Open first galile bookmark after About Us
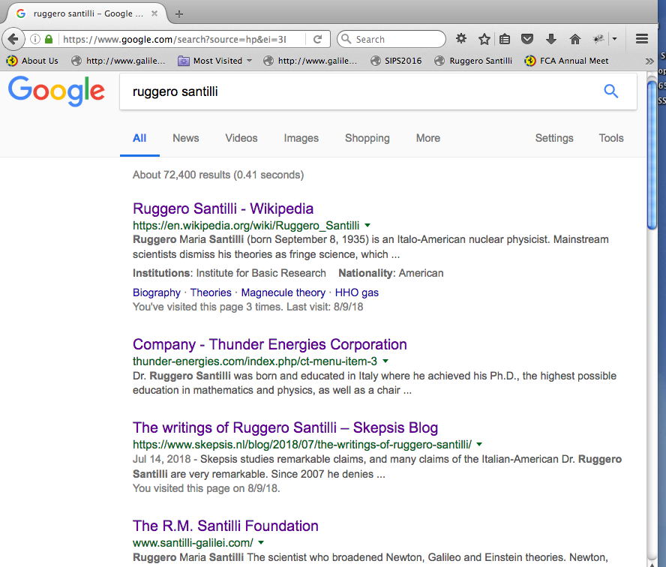 pos(118,61)
